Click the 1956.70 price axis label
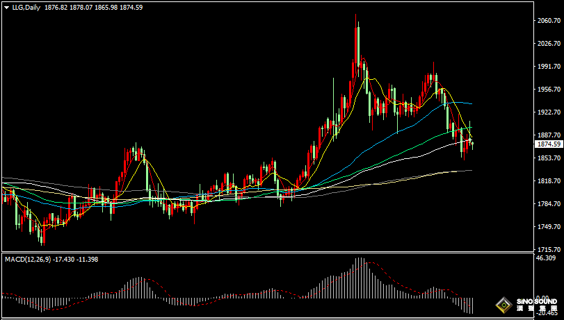The image size is (564, 320). (549, 90)
